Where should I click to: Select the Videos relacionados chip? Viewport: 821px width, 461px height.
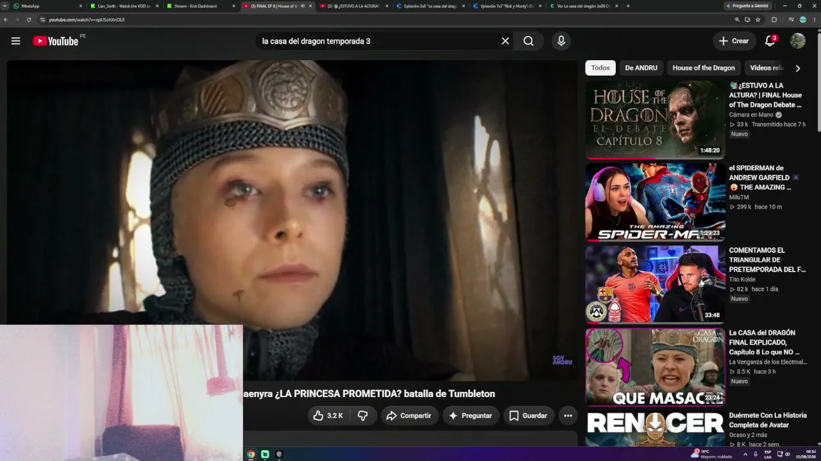click(766, 68)
